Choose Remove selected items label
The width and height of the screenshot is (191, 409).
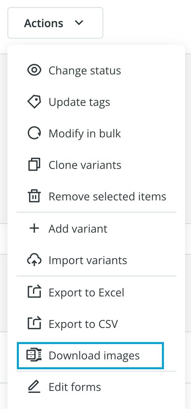click(107, 196)
